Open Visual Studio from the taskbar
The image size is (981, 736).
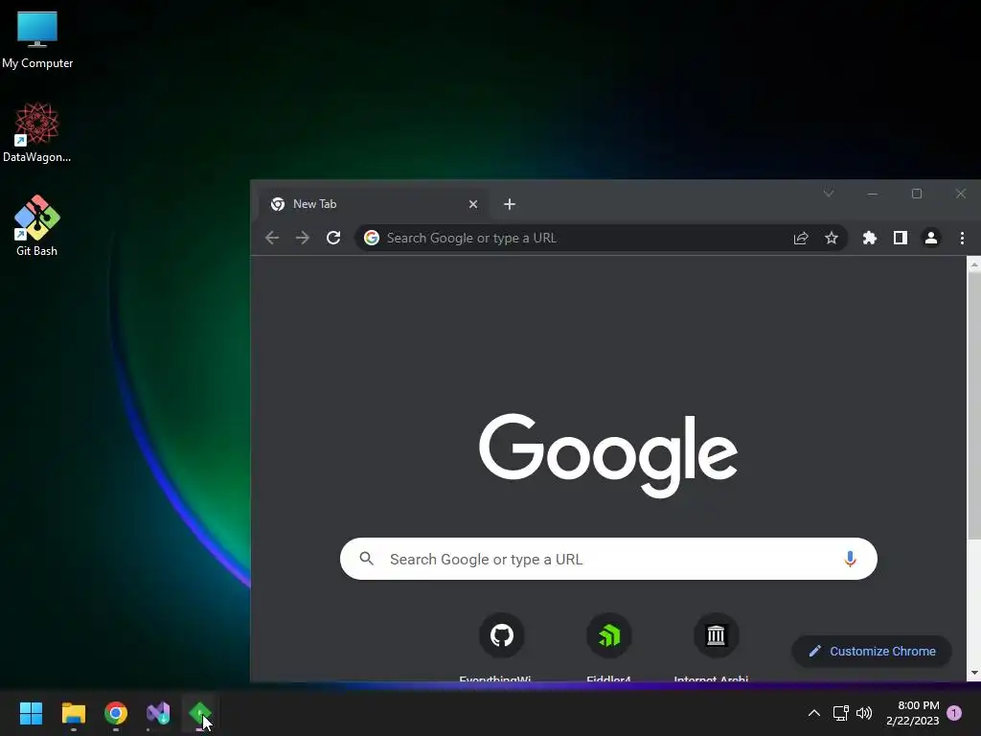pos(158,713)
